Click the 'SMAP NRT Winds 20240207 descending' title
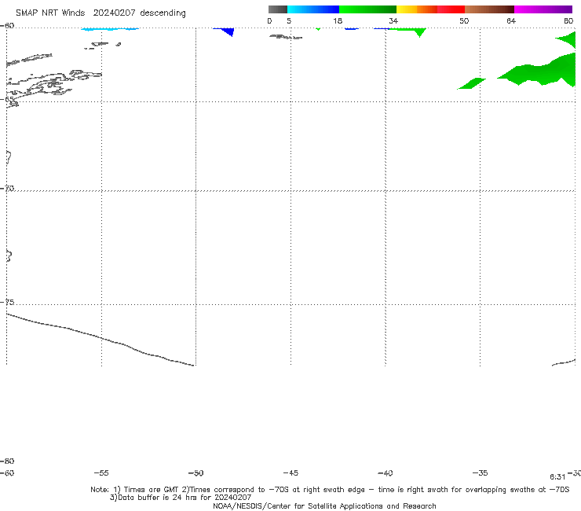Screen dimensions: 581x511 pyautogui.click(x=100, y=13)
